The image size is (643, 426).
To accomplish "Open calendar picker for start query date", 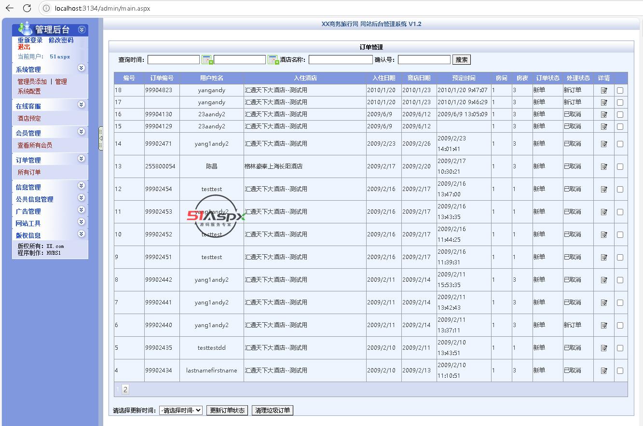I will 207,60.
